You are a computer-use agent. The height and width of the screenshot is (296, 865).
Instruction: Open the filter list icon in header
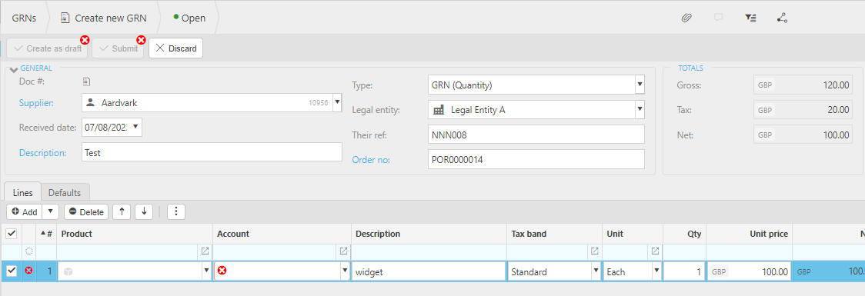(750, 18)
